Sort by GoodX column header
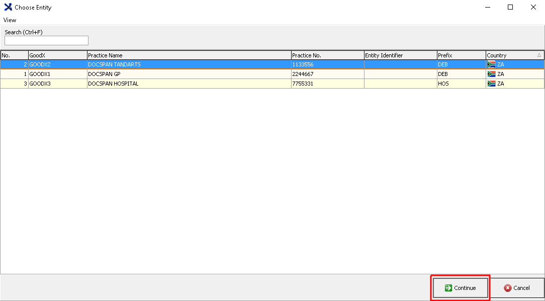 click(x=57, y=55)
